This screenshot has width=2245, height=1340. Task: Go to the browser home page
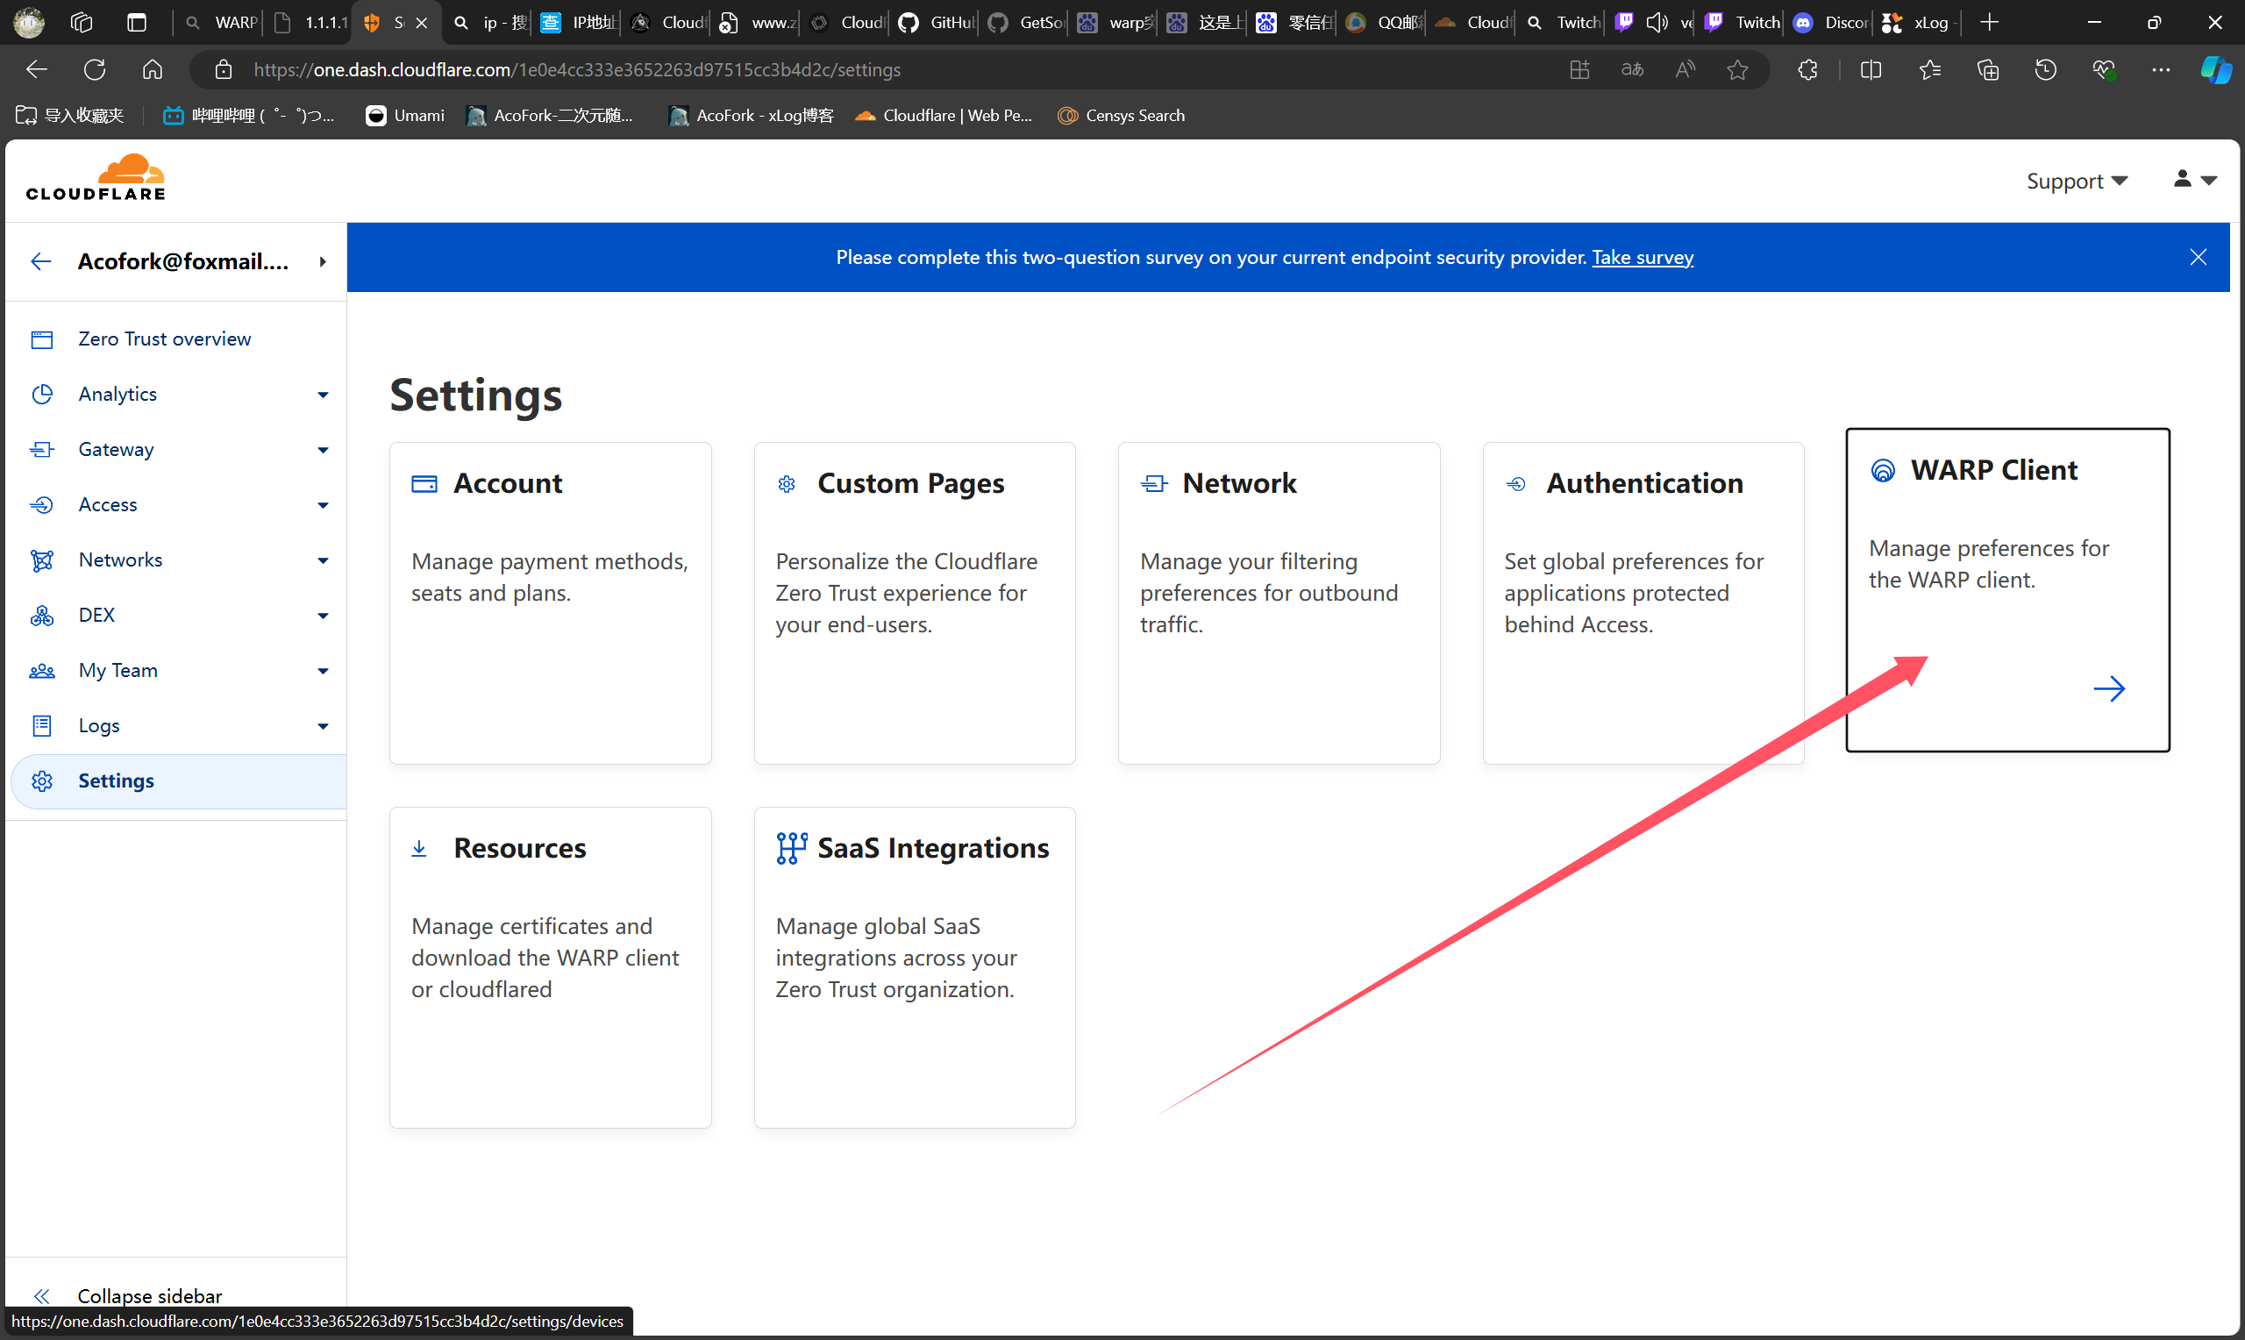pos(152,69)
